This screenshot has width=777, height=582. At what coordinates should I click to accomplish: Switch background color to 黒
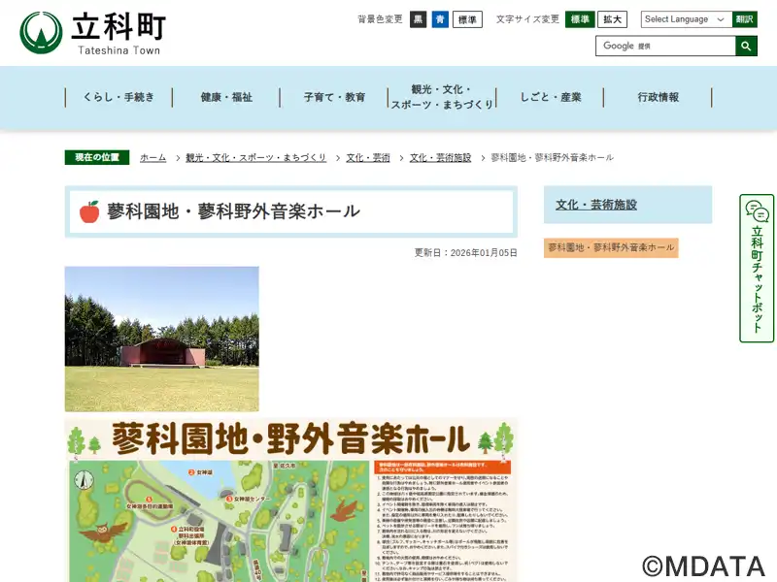[419, 19]
